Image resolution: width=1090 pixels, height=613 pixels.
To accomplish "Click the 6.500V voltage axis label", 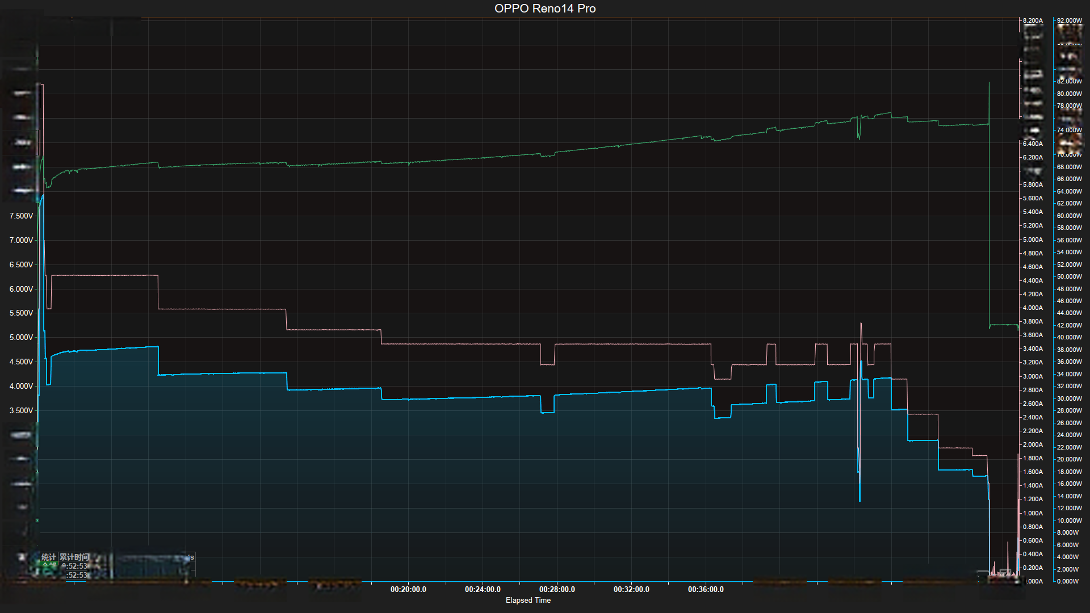I will (21, 265).
